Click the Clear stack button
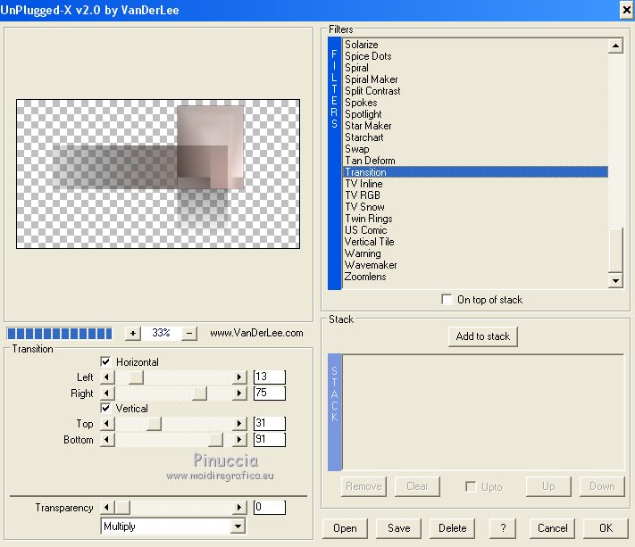The width and height of the screenshot is (635, 547). tap(417, 486)
